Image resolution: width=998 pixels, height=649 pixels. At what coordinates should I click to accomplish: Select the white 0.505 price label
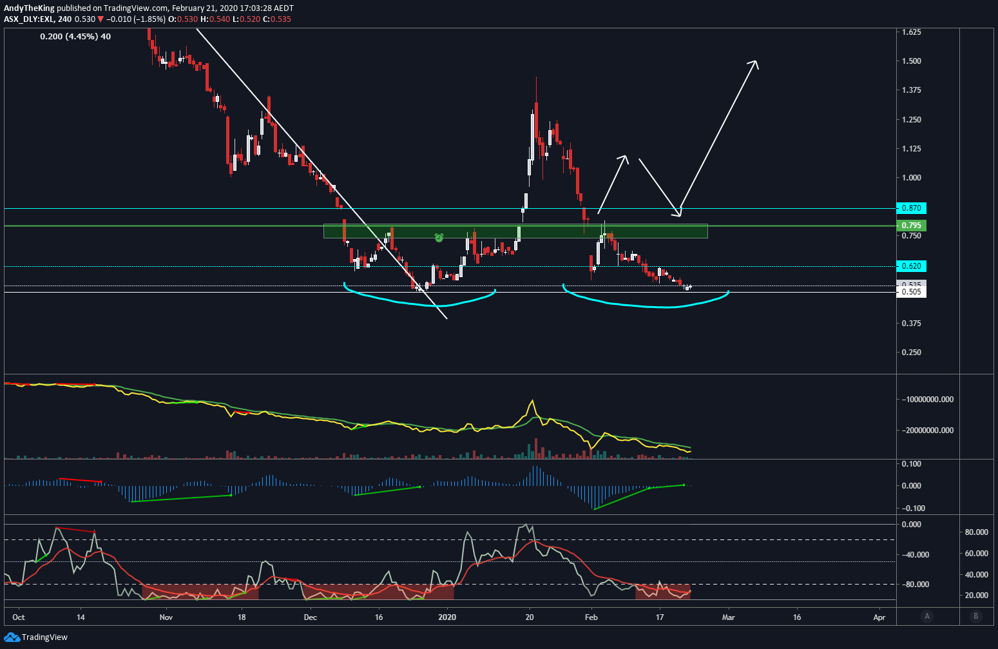point(911,292)
